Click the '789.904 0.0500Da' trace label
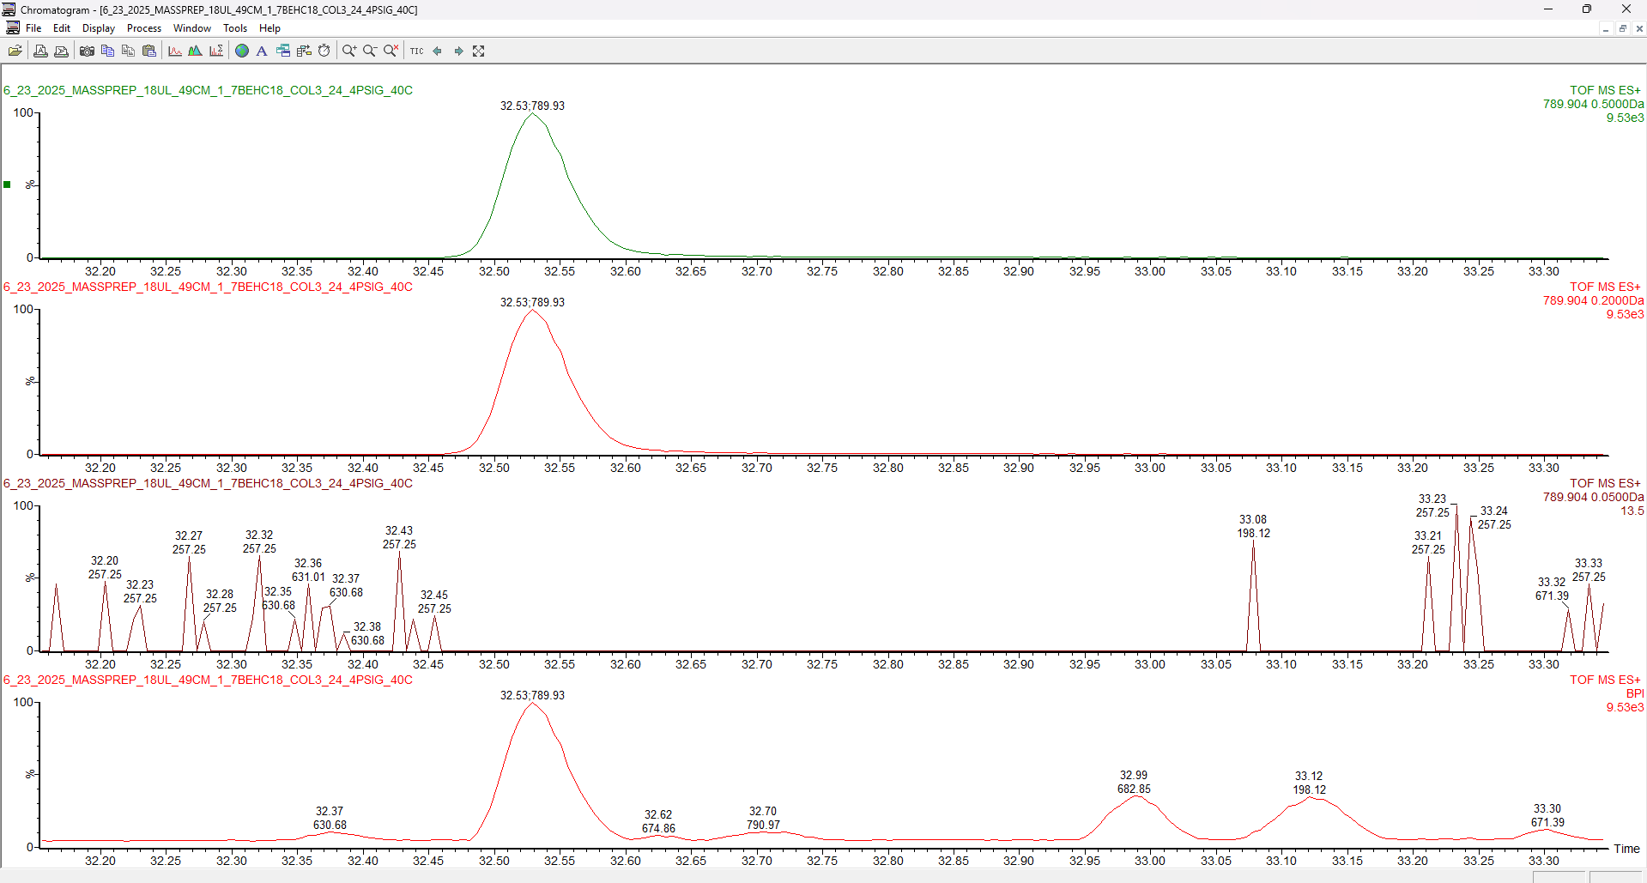Screen dimensions: 1647x883 pyautogui.click(x=1594, y=497)
